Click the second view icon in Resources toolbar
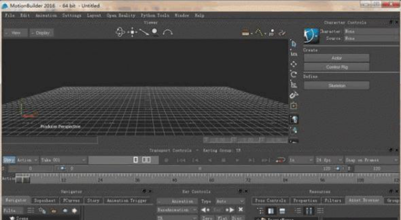Image resolution: width=401 pixels, height=220 pixels. point(271,211)
